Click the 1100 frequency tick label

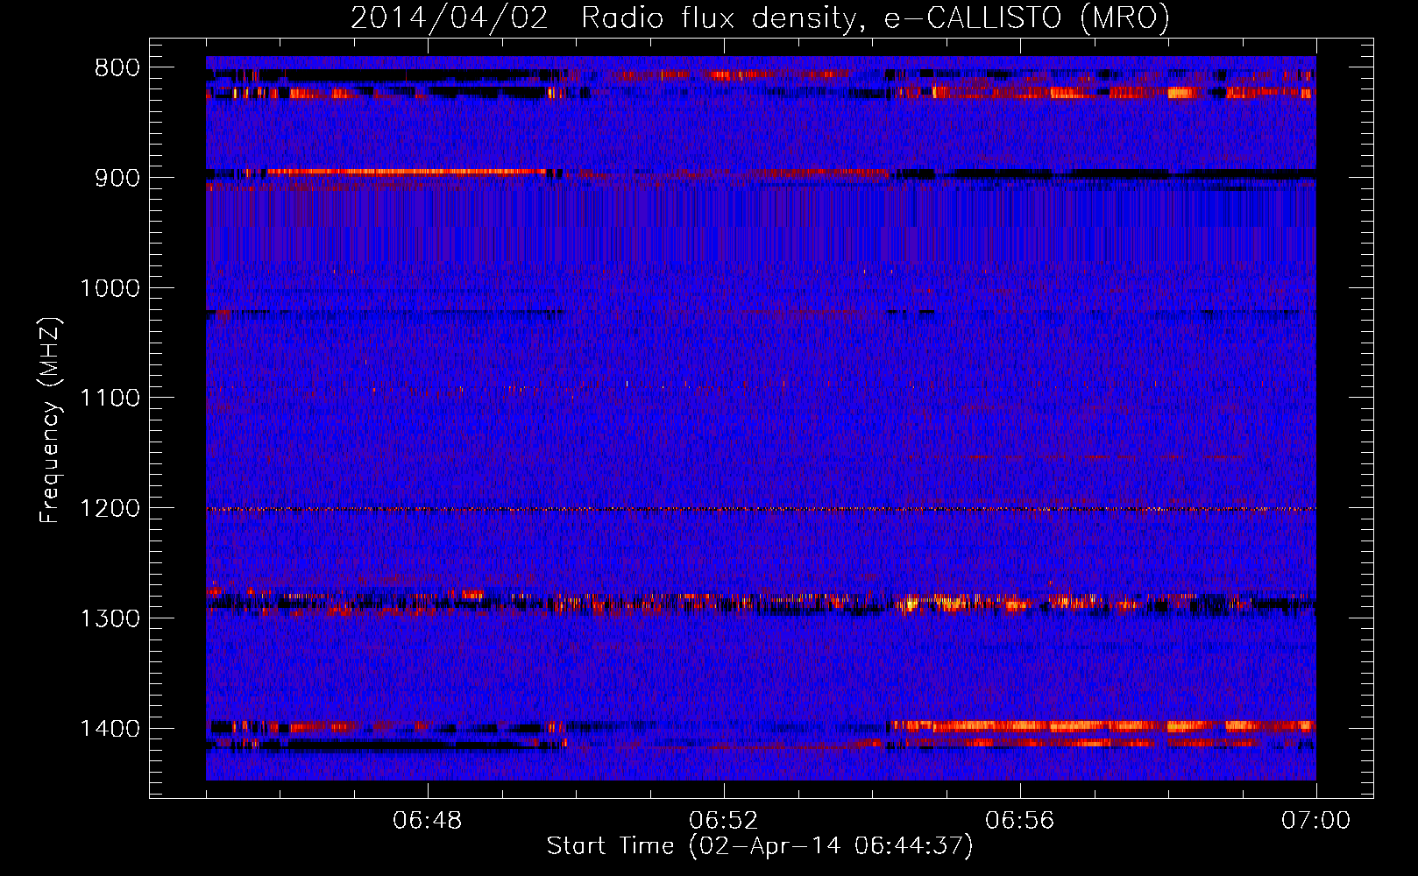click(110, 399)
